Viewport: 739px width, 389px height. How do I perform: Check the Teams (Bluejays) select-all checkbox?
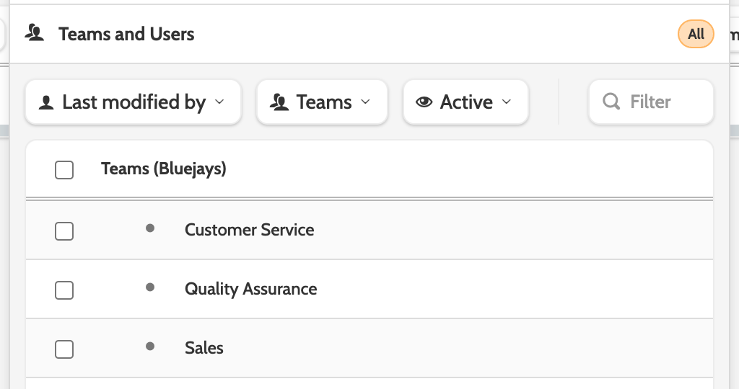(x=64, y=170)
